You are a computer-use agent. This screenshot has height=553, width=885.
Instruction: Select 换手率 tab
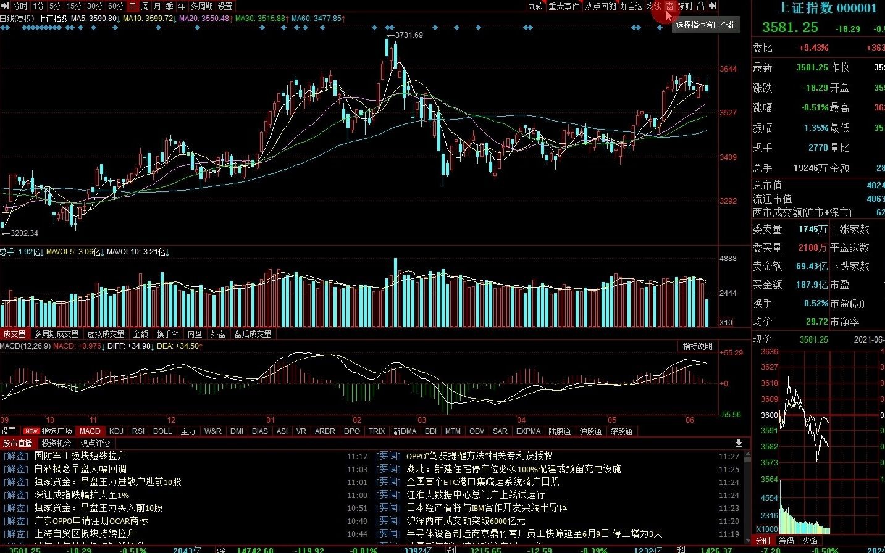click(x=167, y=334)
